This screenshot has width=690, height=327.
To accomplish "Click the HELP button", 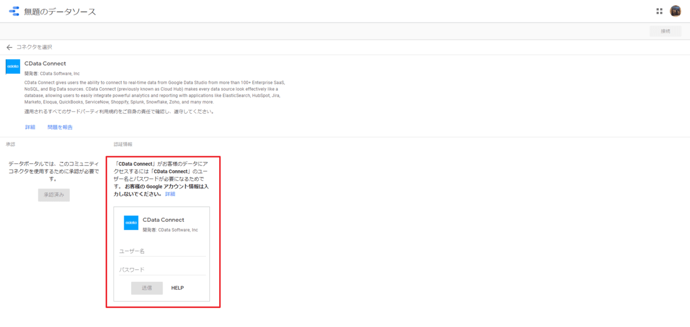I will tap(178, 288).
